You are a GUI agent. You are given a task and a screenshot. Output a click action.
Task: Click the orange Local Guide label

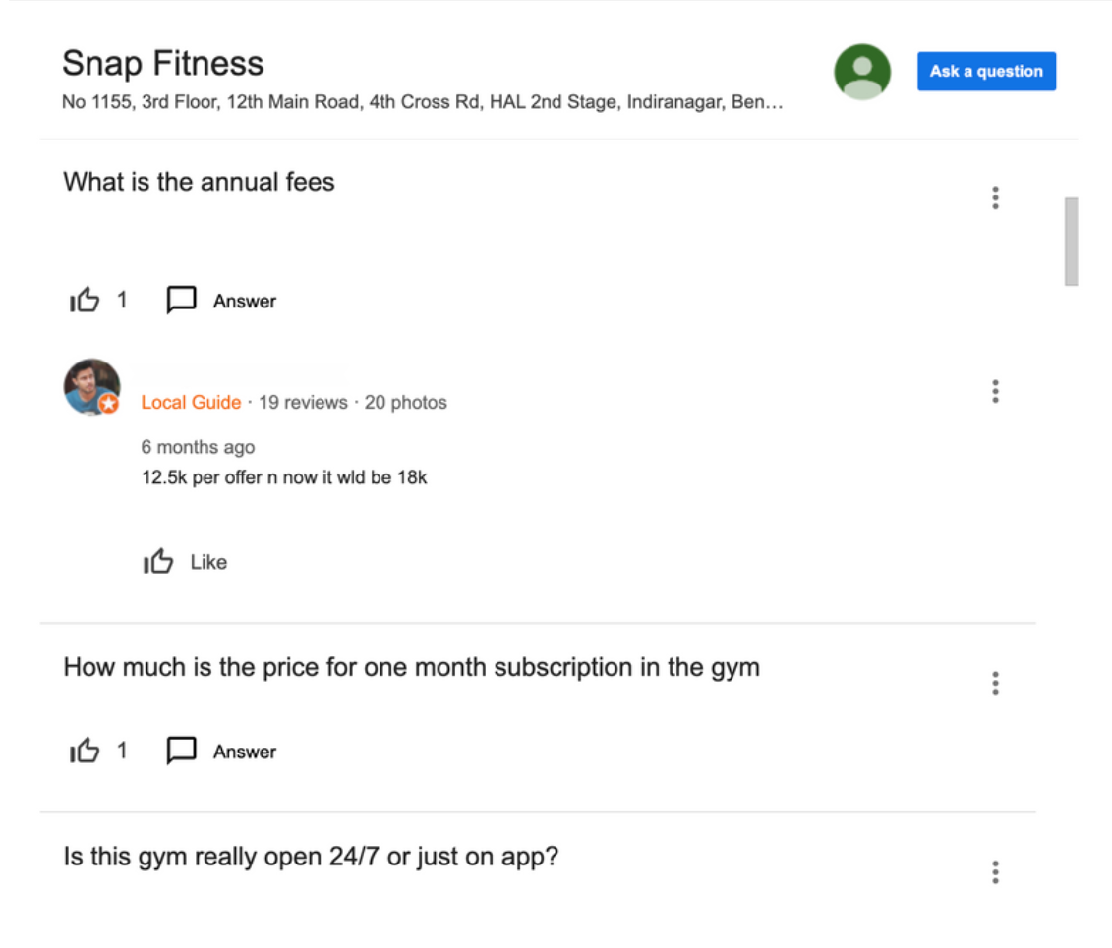(x=191, y=403)
